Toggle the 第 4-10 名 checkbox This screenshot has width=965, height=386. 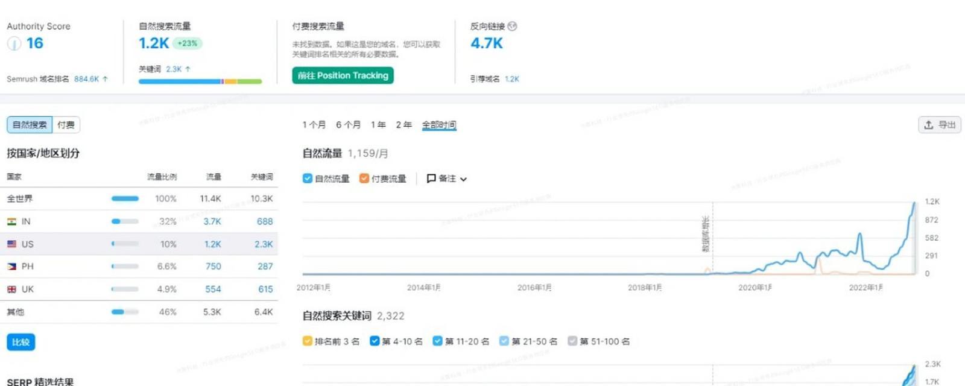375,341
